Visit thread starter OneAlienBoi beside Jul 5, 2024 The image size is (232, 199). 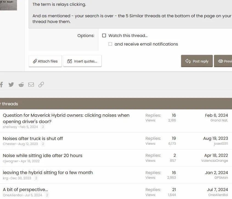pyautogui.click(x=13, y=195)
